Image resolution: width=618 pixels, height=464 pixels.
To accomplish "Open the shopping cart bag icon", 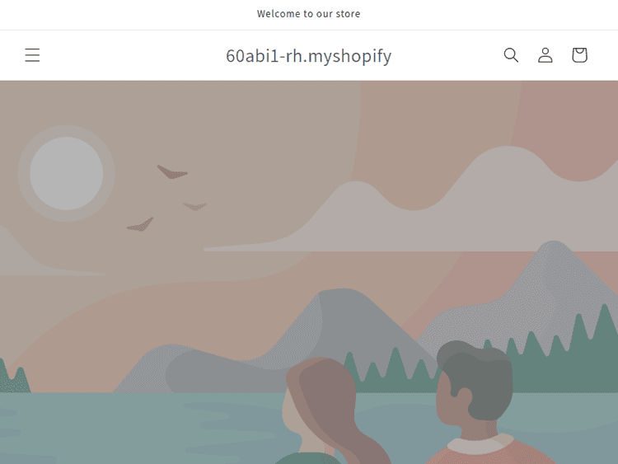I will (580, 55).
